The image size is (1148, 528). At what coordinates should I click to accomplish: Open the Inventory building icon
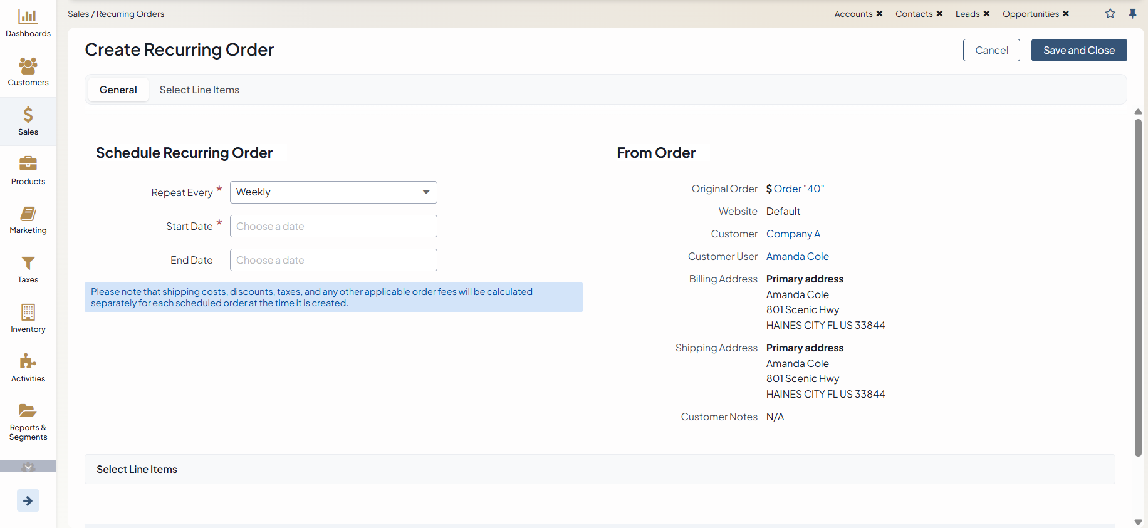28,312
